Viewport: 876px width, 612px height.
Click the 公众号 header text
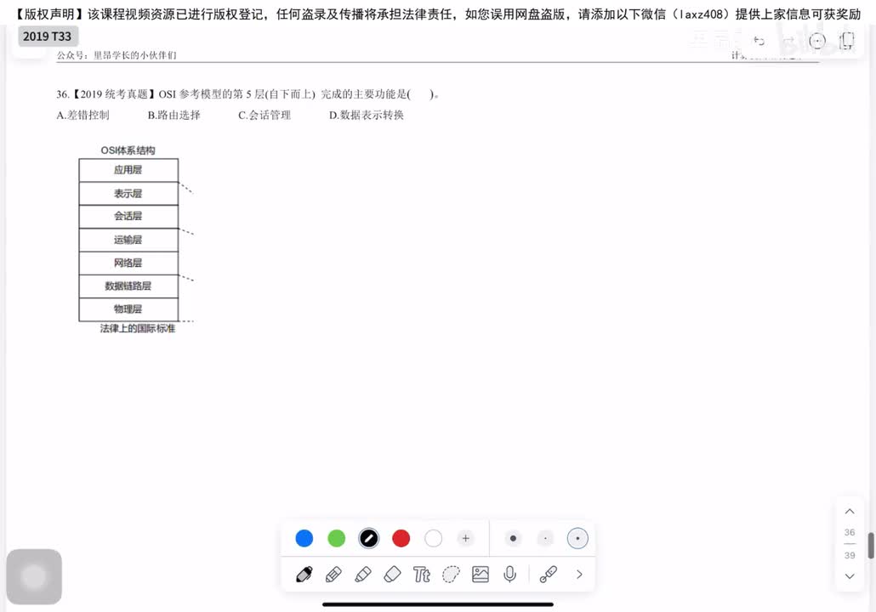pyautogui.click(x=117, y=54)
